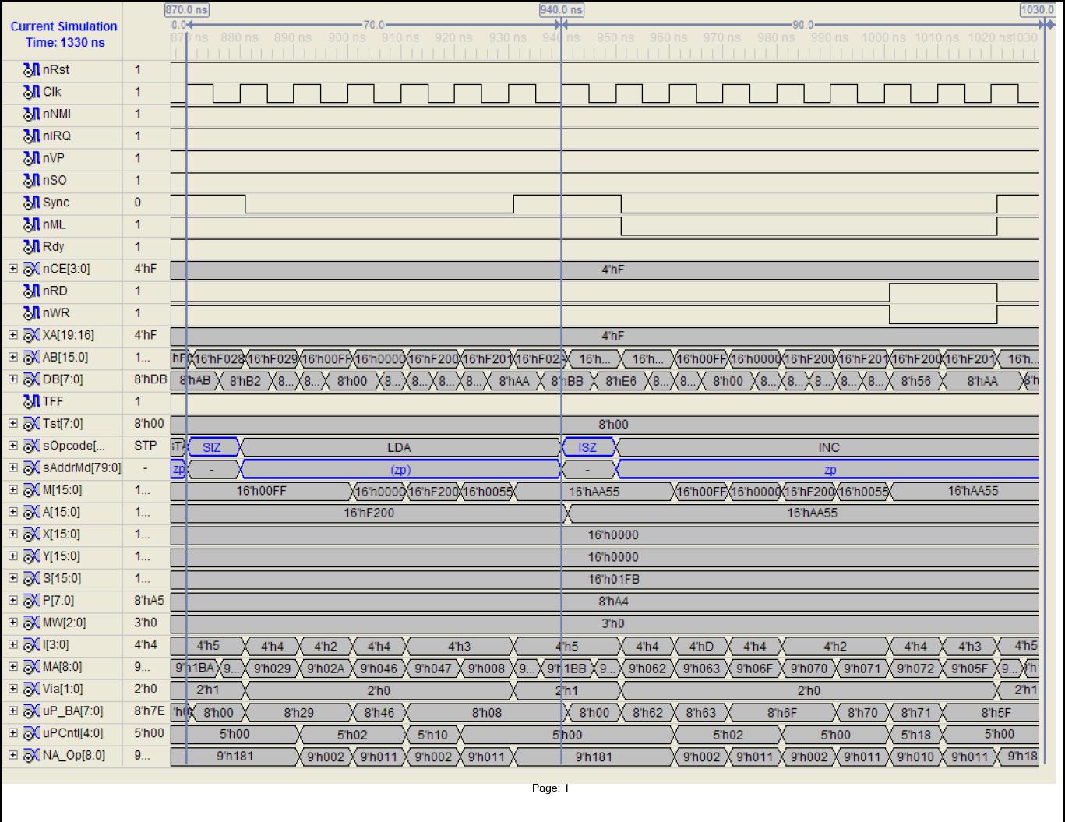The image size is (1065, 822).
Task: Select the NA_Op[8:0] bus icon
Action: coord(32,756)
